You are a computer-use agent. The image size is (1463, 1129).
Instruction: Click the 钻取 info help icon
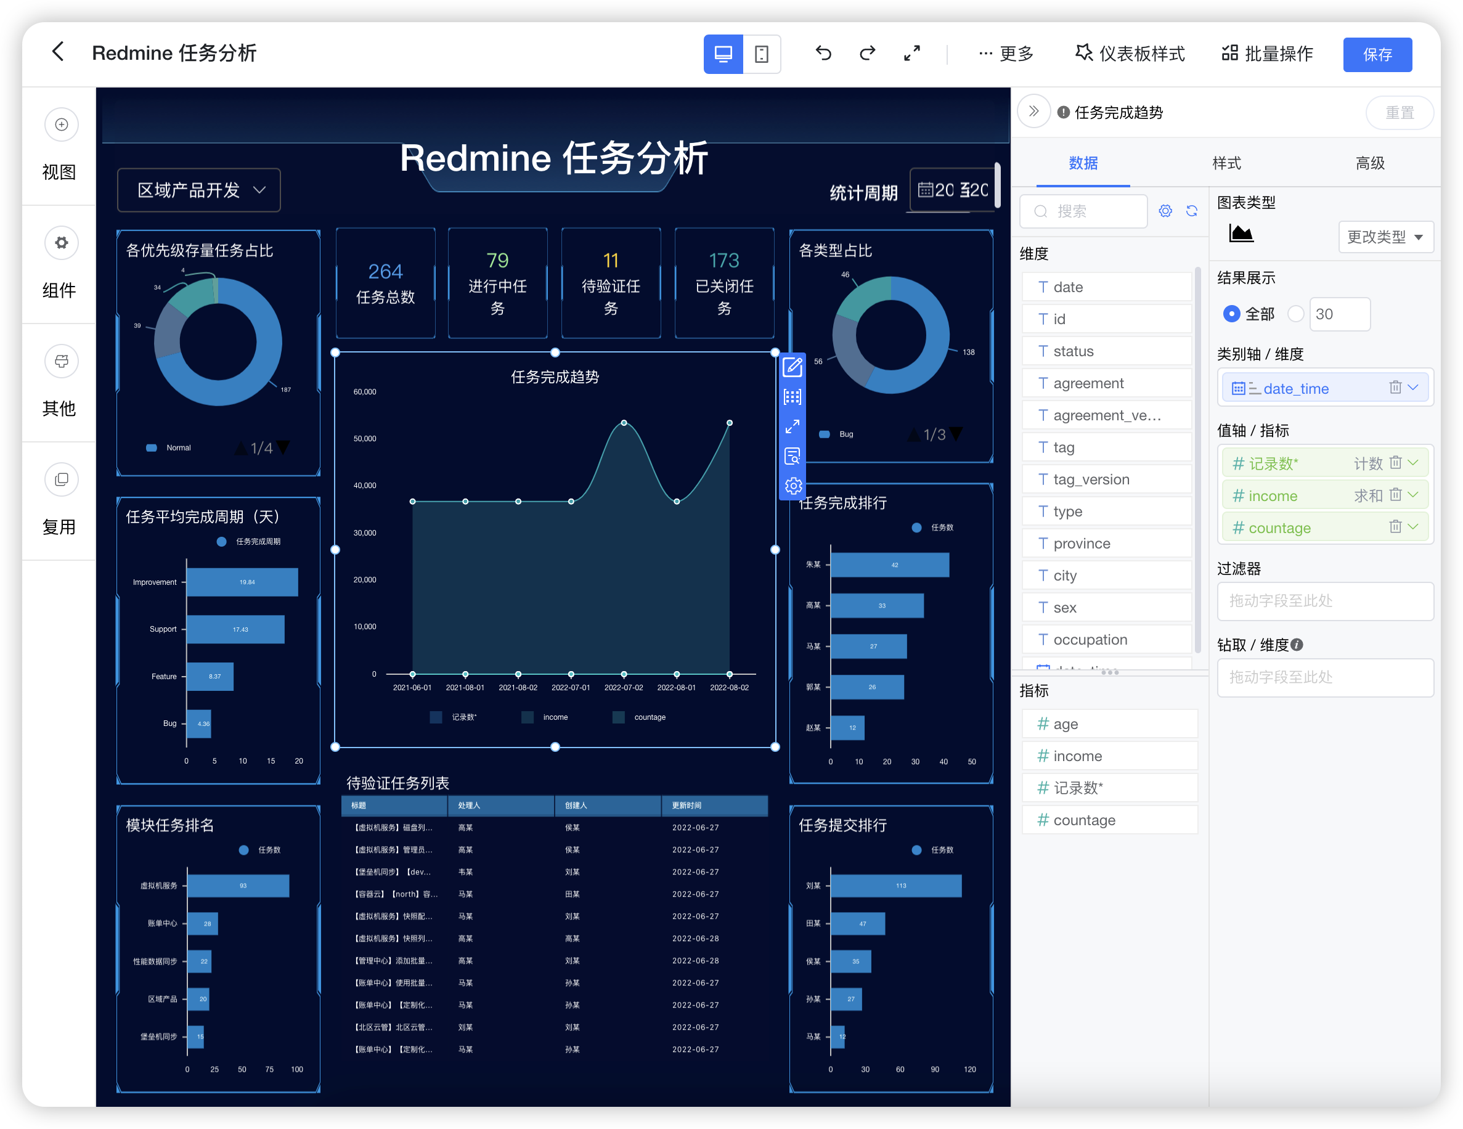pyautogui.click(x=1297, y=645)
